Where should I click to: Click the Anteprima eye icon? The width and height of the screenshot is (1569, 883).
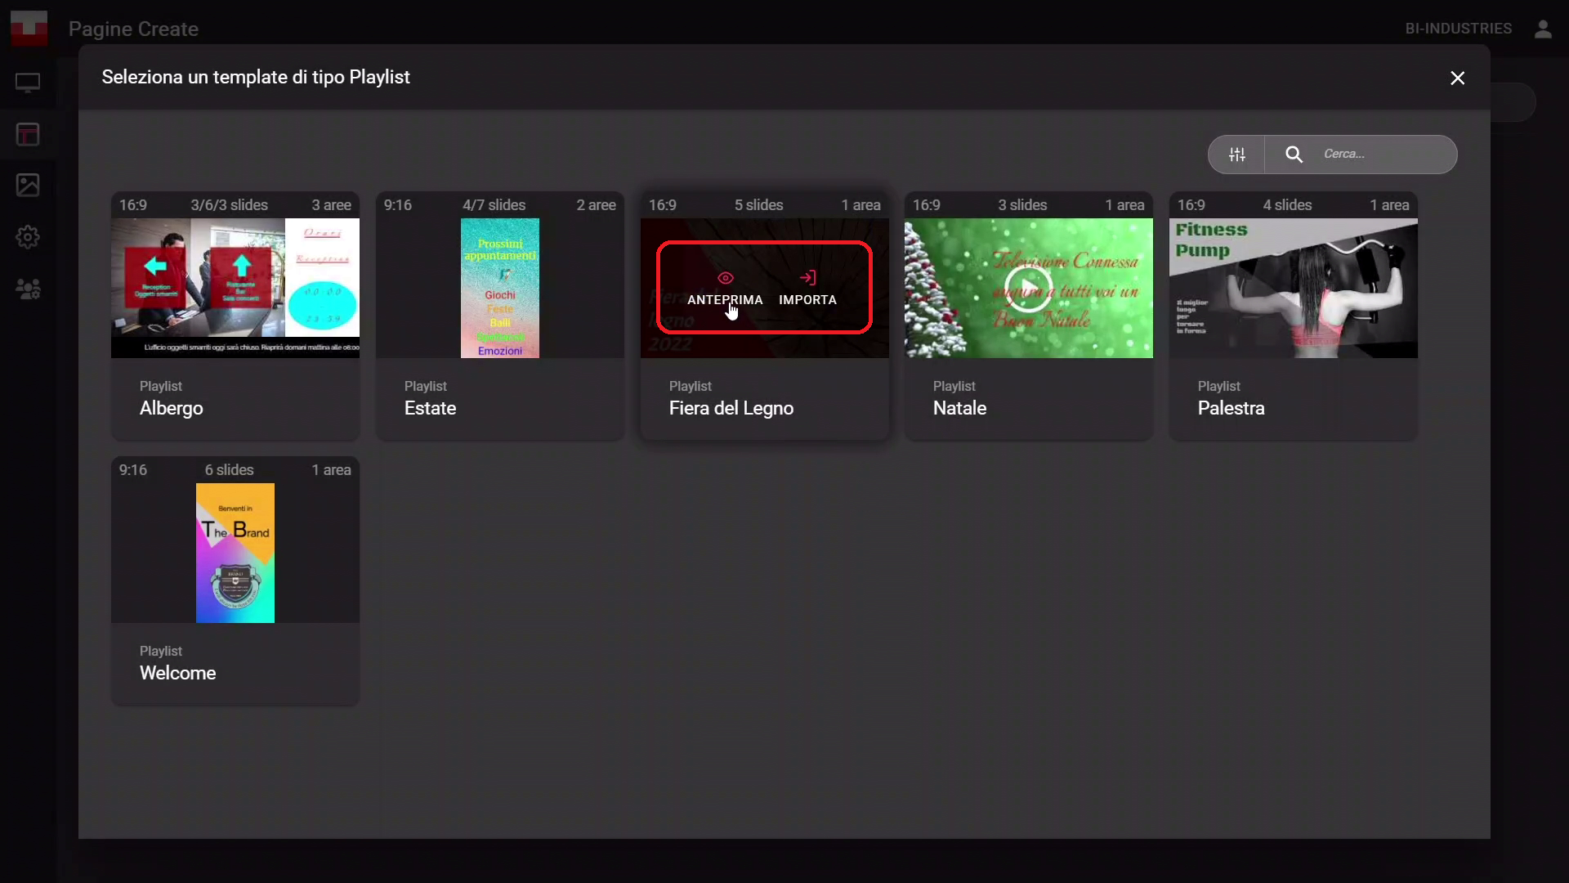(x=725, y=278)
